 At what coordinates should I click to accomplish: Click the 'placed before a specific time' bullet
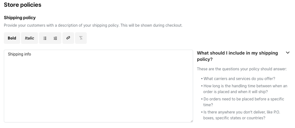point(243,102)
